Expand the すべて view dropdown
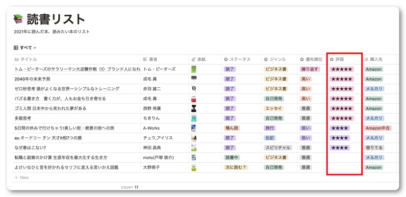406x197 pixels. pos(25,48)
